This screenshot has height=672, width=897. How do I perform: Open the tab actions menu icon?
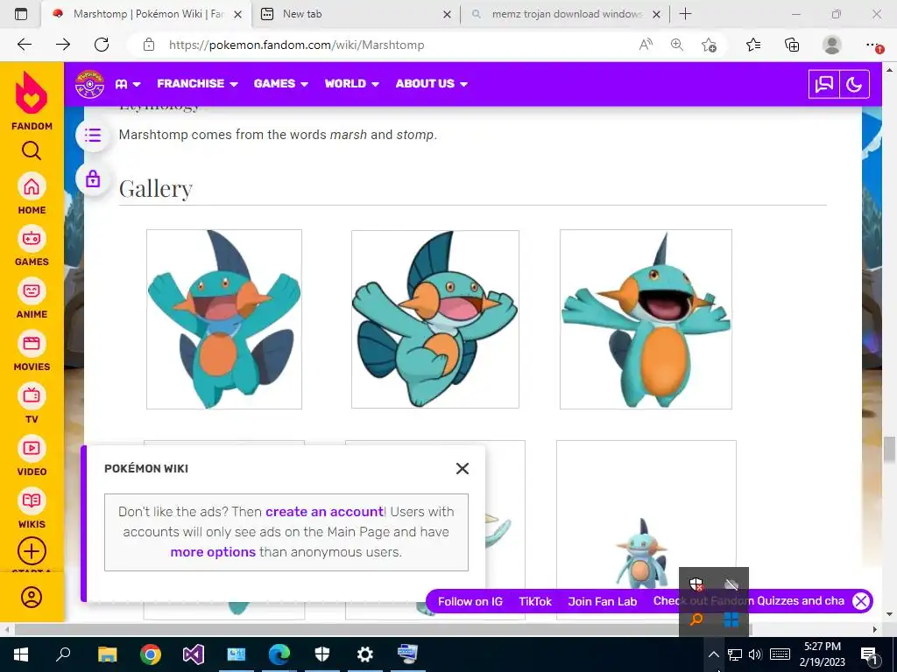point(21,14)
